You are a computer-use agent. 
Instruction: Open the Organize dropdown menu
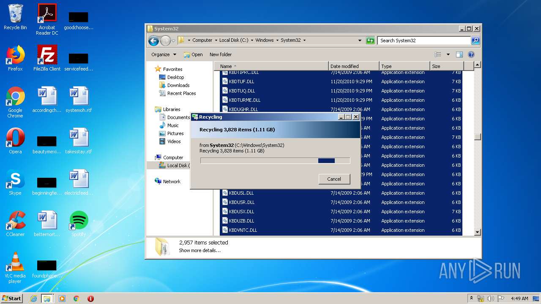pos(164,54)
